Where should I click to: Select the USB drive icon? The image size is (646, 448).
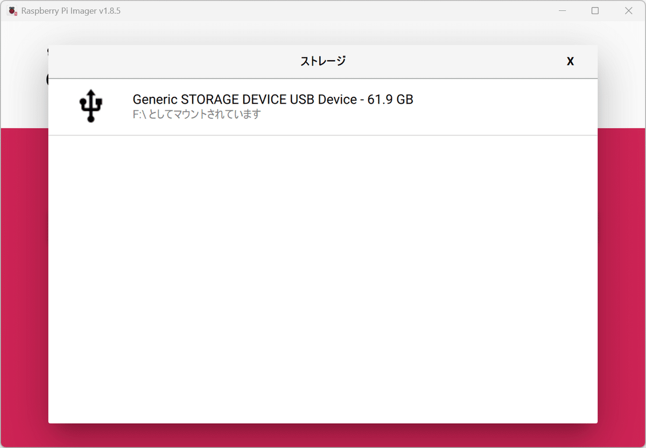pos(91,106)
